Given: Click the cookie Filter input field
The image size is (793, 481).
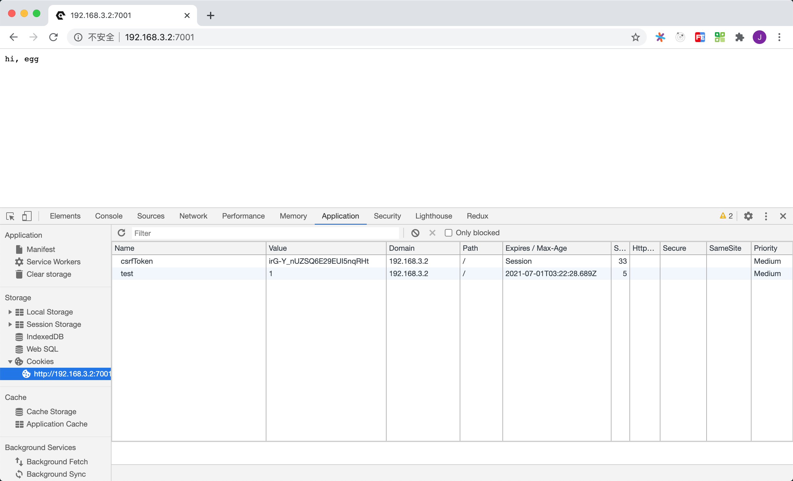Looking at the screenshot, I should (265, 233).
